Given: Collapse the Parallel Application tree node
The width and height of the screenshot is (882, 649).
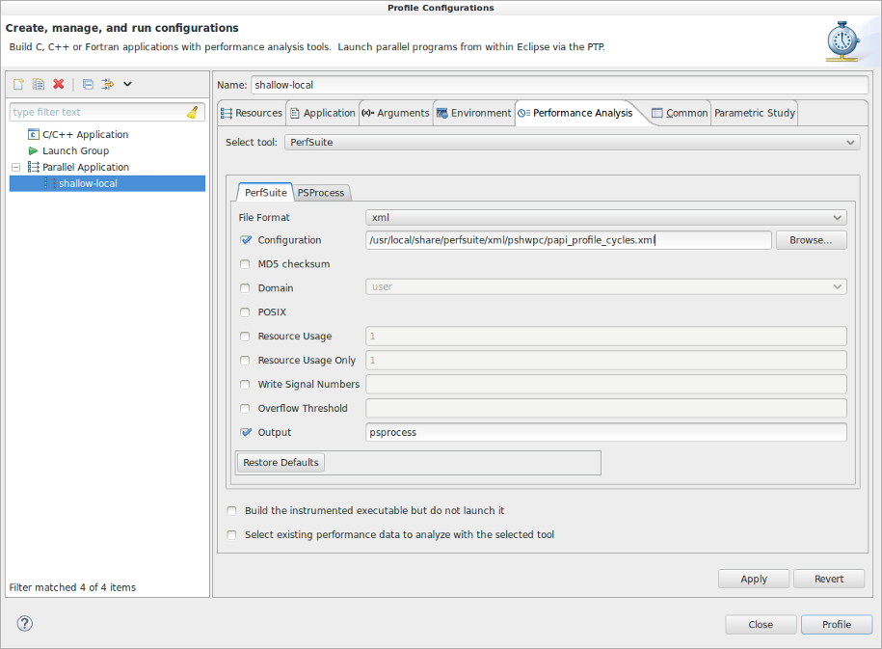Looking at the screenshot, I should pyautogui.click(x=15, y=167).
